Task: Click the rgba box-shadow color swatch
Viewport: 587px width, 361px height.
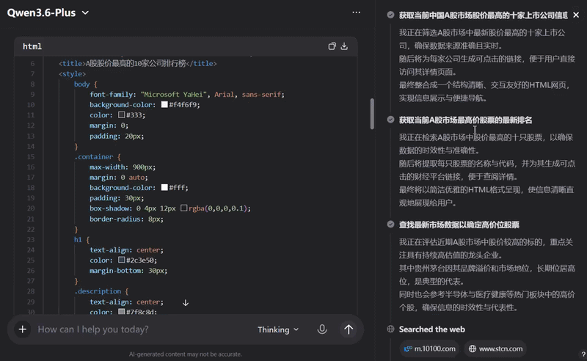Action: coord(184,208)
